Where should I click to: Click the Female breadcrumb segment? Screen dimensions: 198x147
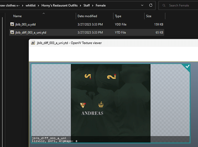(x=101, y=6)
